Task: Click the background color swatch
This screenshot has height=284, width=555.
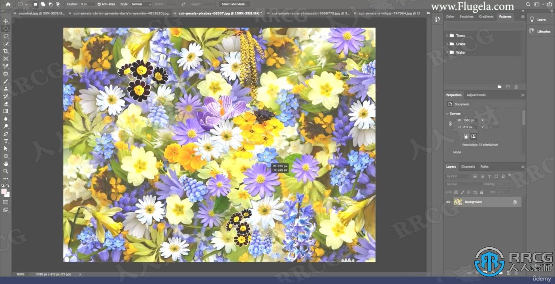Action: (7, 194)
